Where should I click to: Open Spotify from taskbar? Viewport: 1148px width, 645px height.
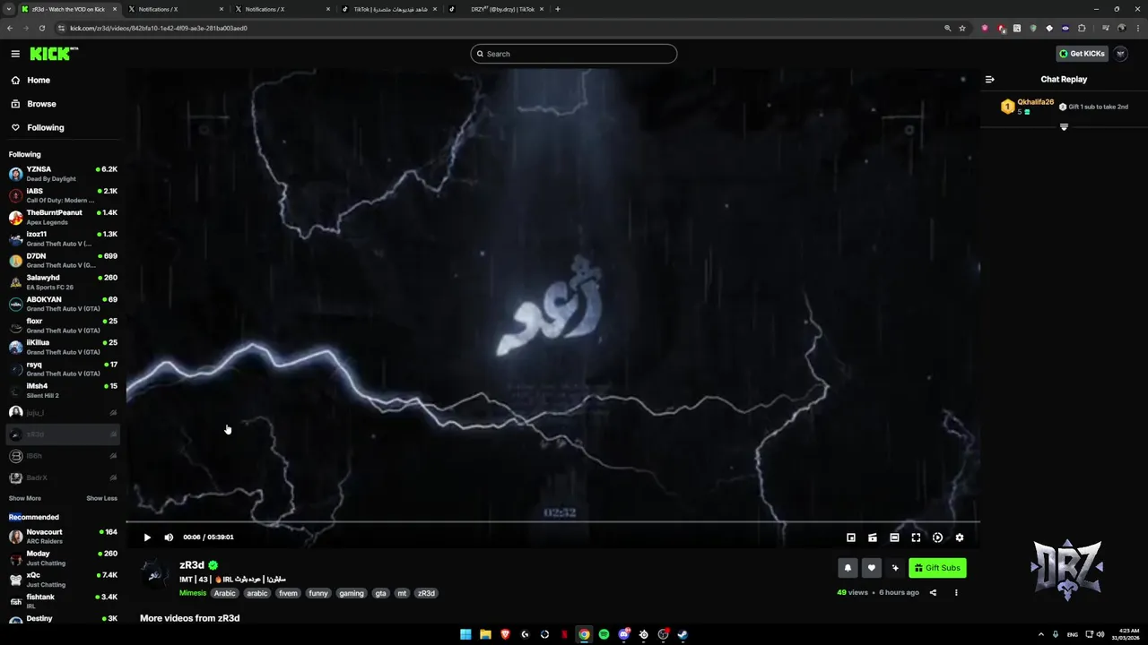pos(604,634)
